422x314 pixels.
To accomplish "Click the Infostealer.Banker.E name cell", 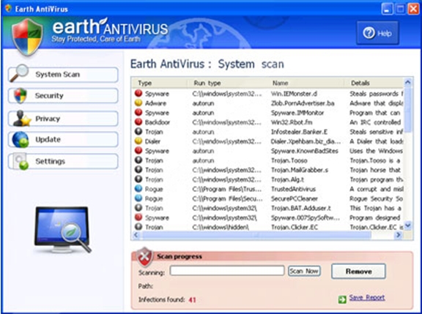I will point(299,132).
